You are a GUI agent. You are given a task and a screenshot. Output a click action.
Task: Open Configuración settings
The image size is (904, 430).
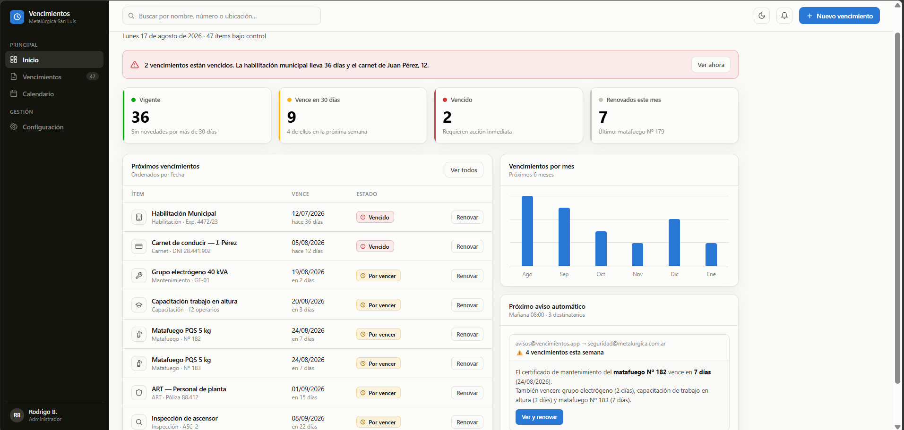54,126
